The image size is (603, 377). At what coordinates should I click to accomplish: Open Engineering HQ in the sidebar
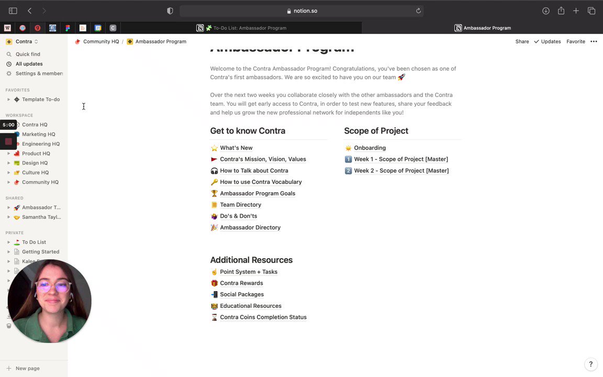click(41, 144)
